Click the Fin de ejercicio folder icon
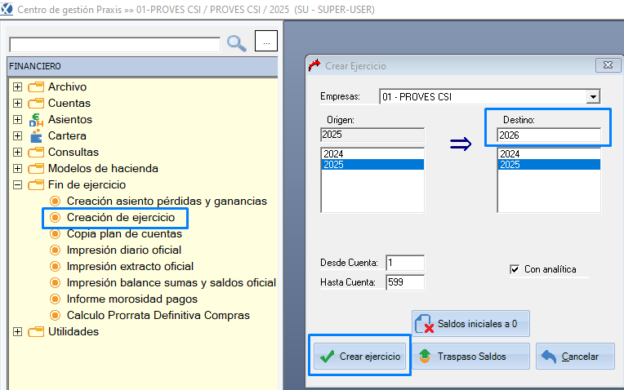This screenshot has height=390, width=624. [36, 184]
